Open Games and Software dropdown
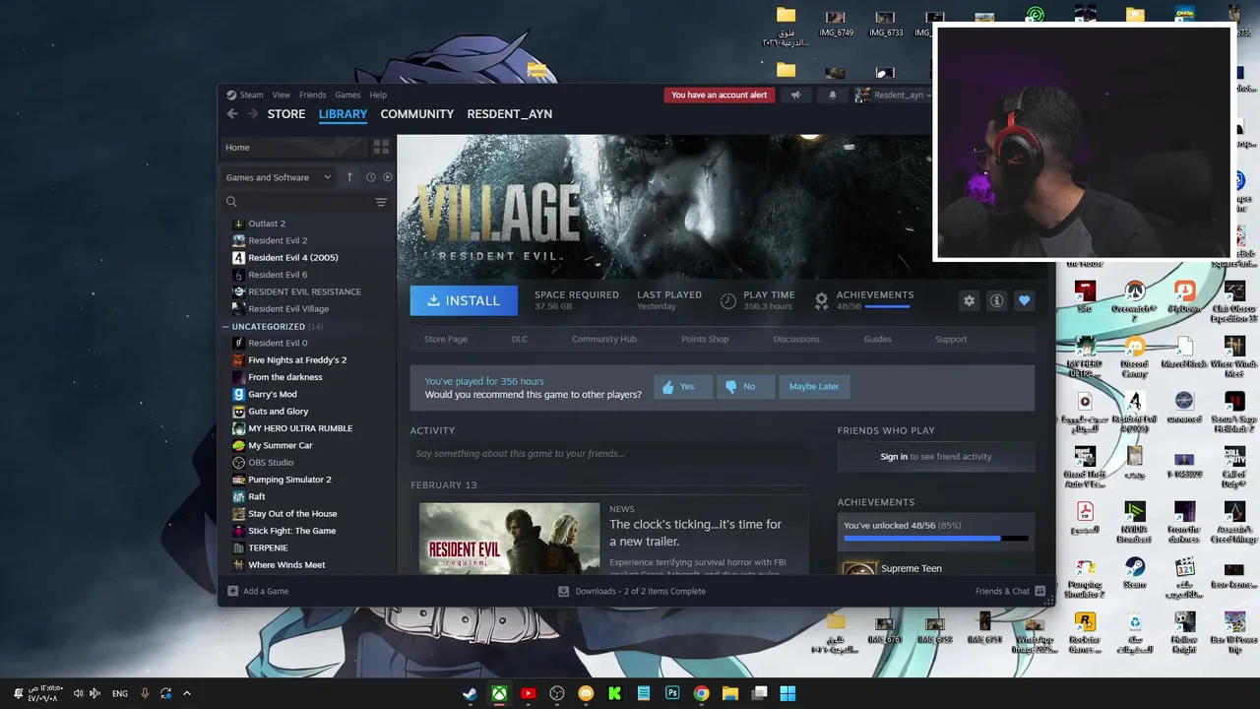This screenshot has height=709, width=1260. pos(279,177)
